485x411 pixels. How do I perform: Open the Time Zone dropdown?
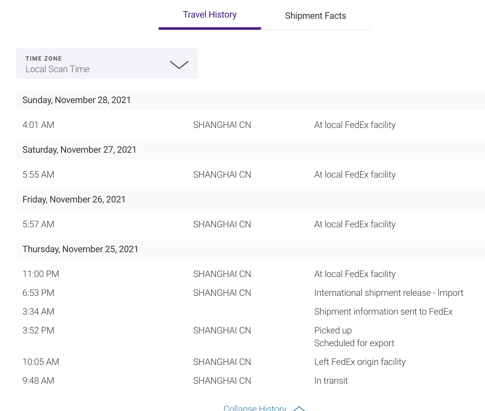tap(107, 64)
